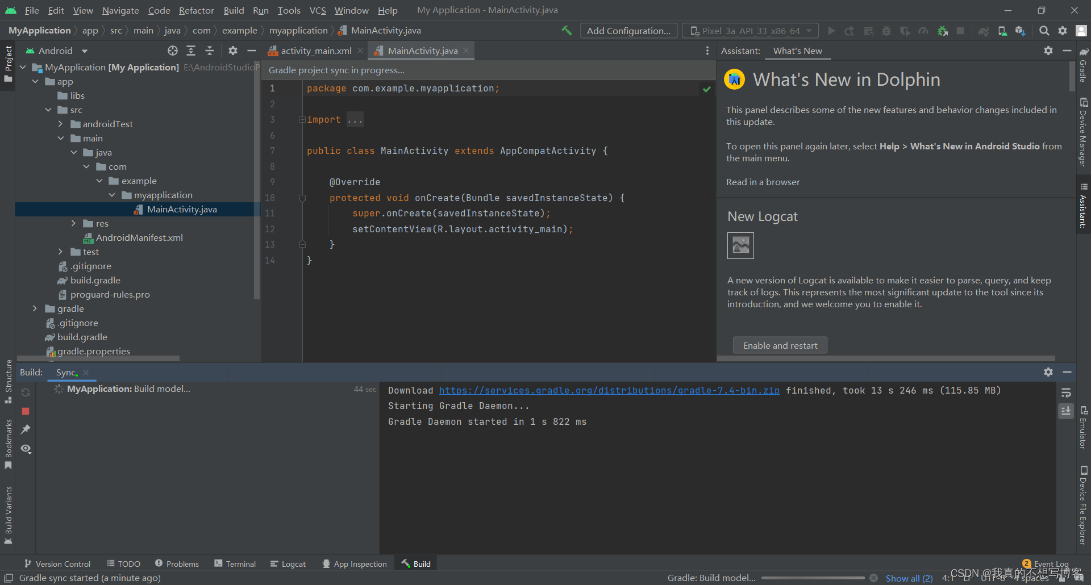Toggle Build Variants tool window
1091x585 pixels.
(x=8, y=515)
